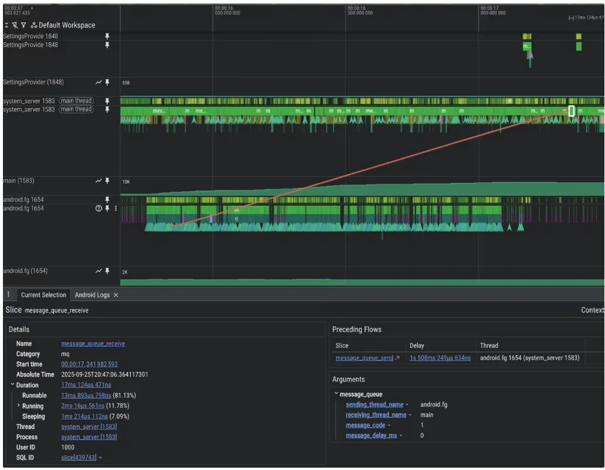605x470 pixels.
Task: Click the Arguments section heading
Action: (x=349, y=379)
